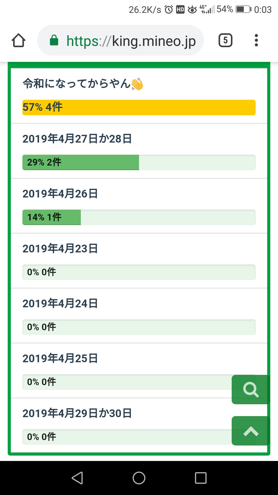278x495 pixels.
Task: Tap the green padlock security icon
Action: coord(54,40)
